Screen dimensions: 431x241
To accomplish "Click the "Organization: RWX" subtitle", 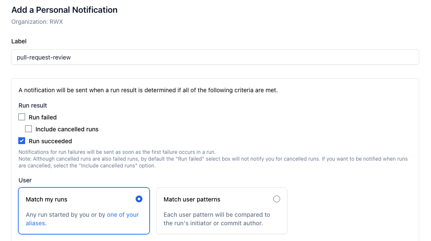I will (37, 22).
